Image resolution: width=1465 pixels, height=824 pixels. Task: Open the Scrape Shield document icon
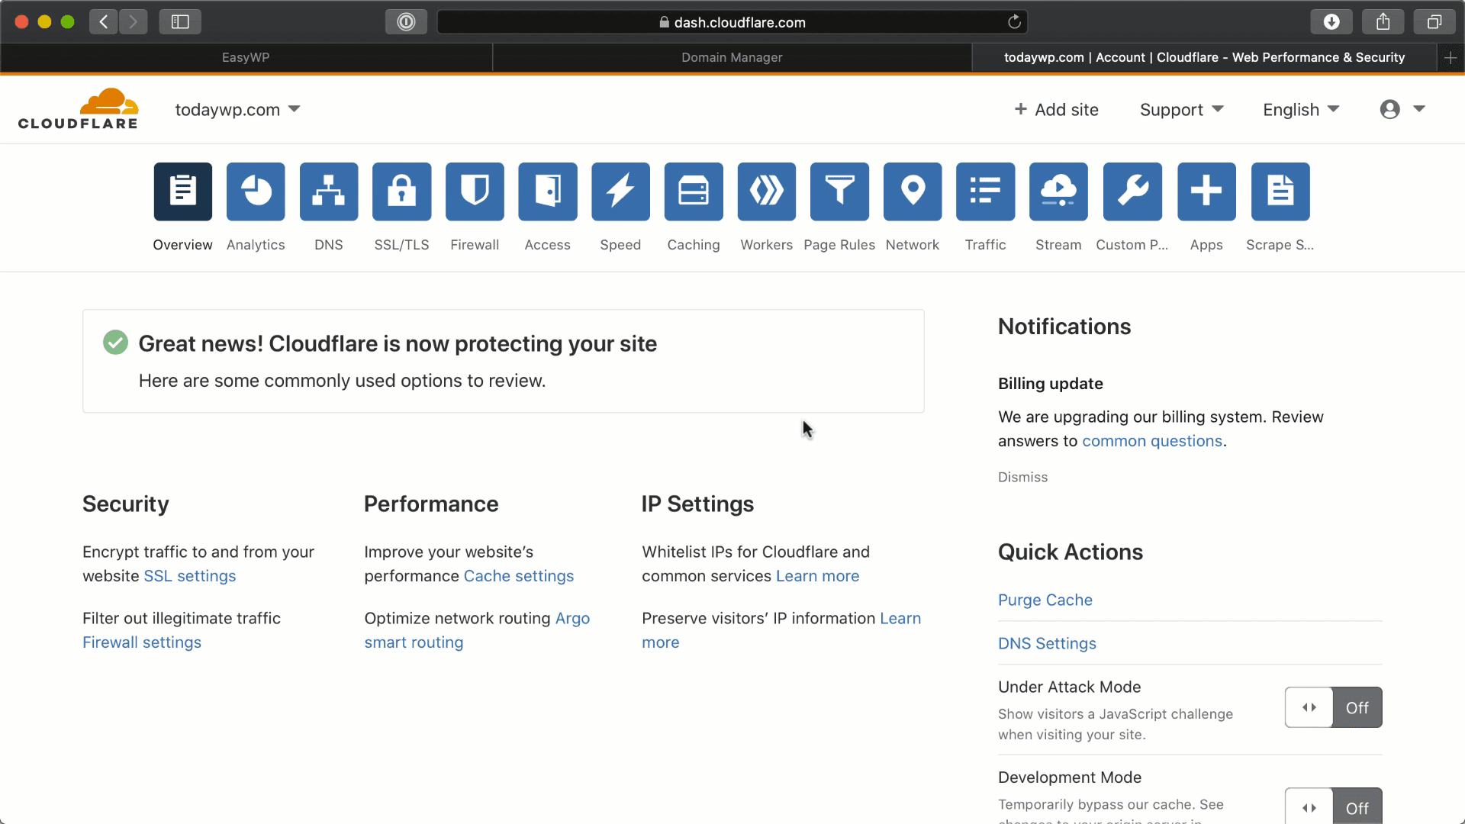click(1280, 192)
